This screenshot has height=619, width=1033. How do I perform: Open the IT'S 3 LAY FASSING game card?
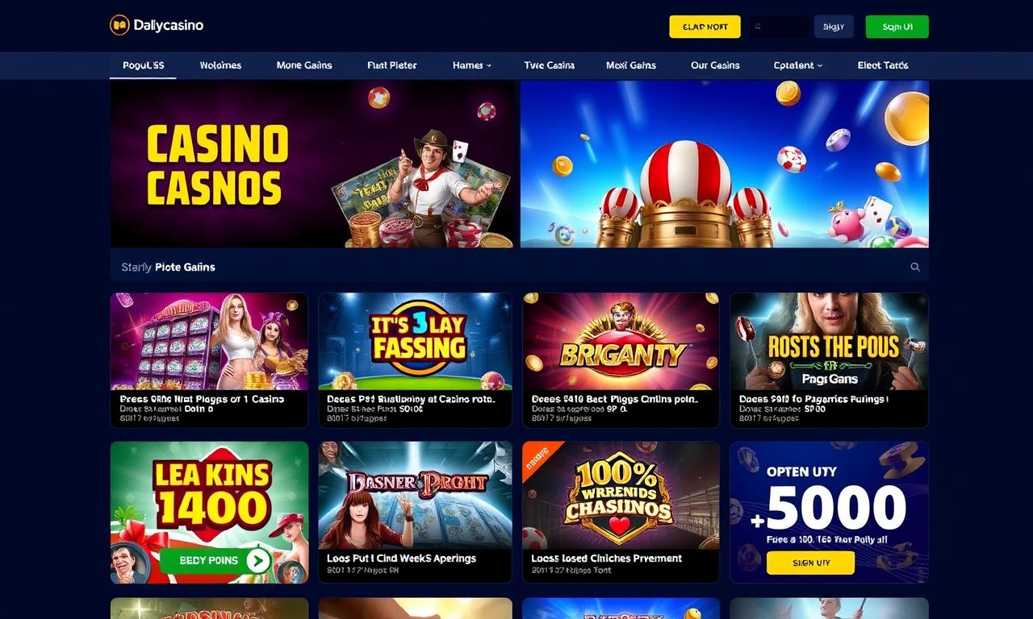point(415,359)
